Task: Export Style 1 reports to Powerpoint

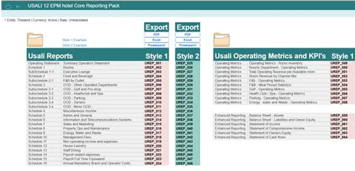Action: 157,45
